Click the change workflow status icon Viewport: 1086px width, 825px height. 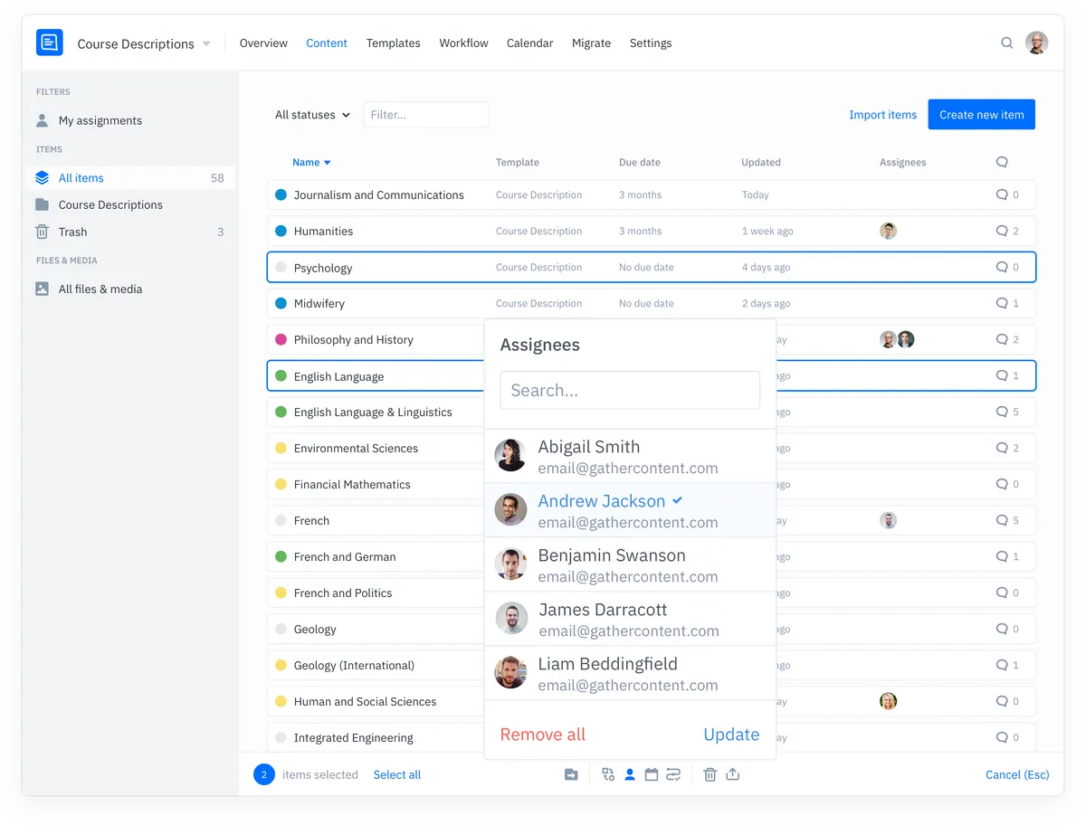tap(673, 774)
